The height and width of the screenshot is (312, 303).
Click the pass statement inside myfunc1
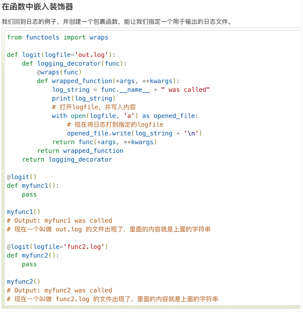pyautogui.click(x=29, y=194)
